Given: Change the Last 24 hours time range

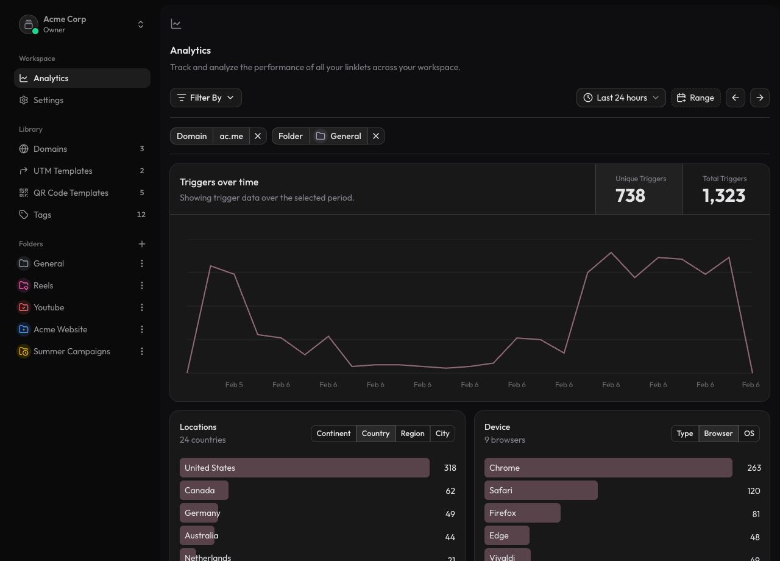Looking at the screenshot, I should coord(620,97).
